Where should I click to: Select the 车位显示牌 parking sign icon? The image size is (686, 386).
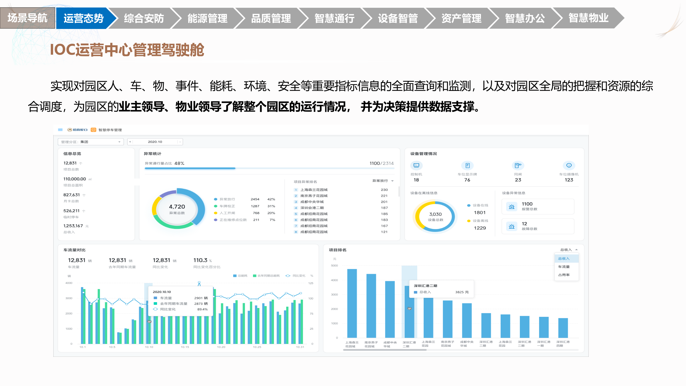click(x=467, y=166)
